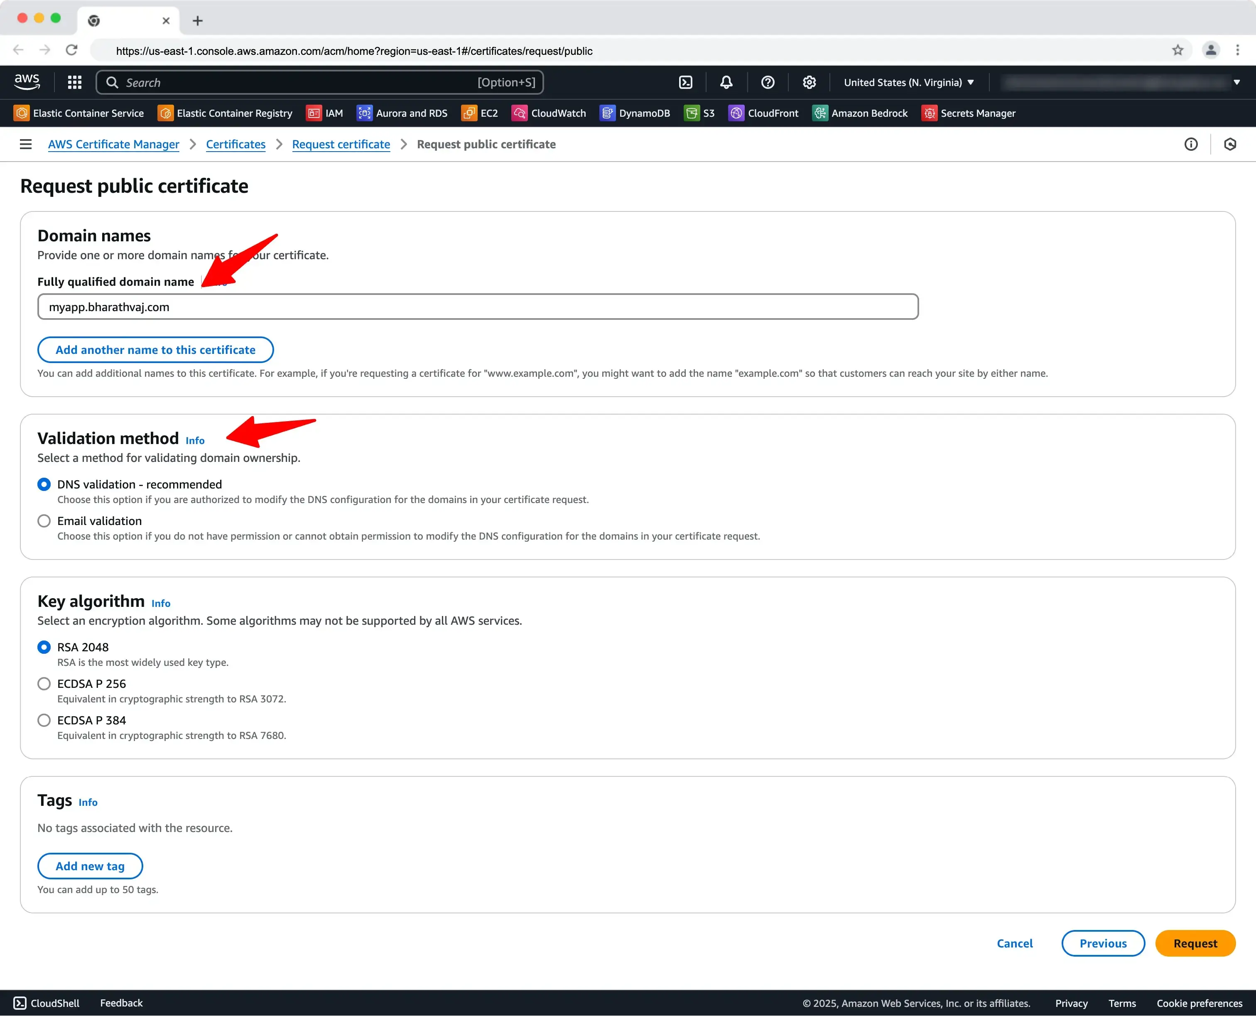Open the browser profile avatar

tap(1211, 50)
